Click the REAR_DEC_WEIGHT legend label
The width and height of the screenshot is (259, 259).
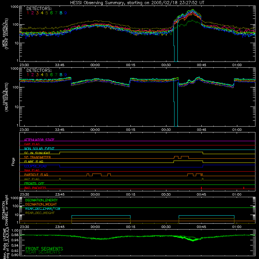[x=40, y=213]
